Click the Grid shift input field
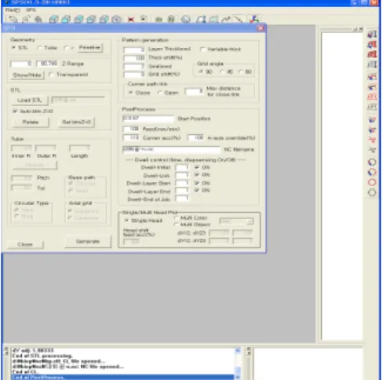 pyautogui.click(x=134, y=75)
